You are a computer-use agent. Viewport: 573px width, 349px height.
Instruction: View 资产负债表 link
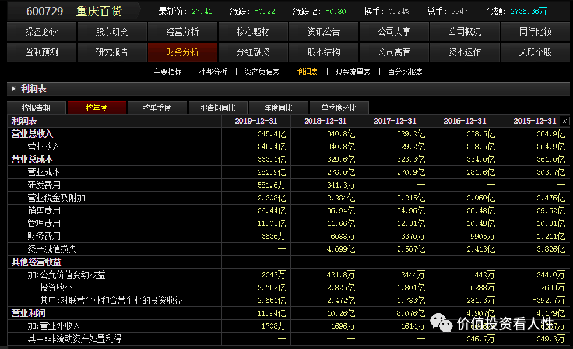click(x=262, y=72)
